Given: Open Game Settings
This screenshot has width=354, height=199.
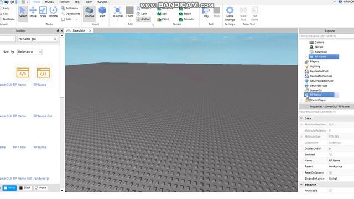Looking at the screenshot, I should [230, 13].
